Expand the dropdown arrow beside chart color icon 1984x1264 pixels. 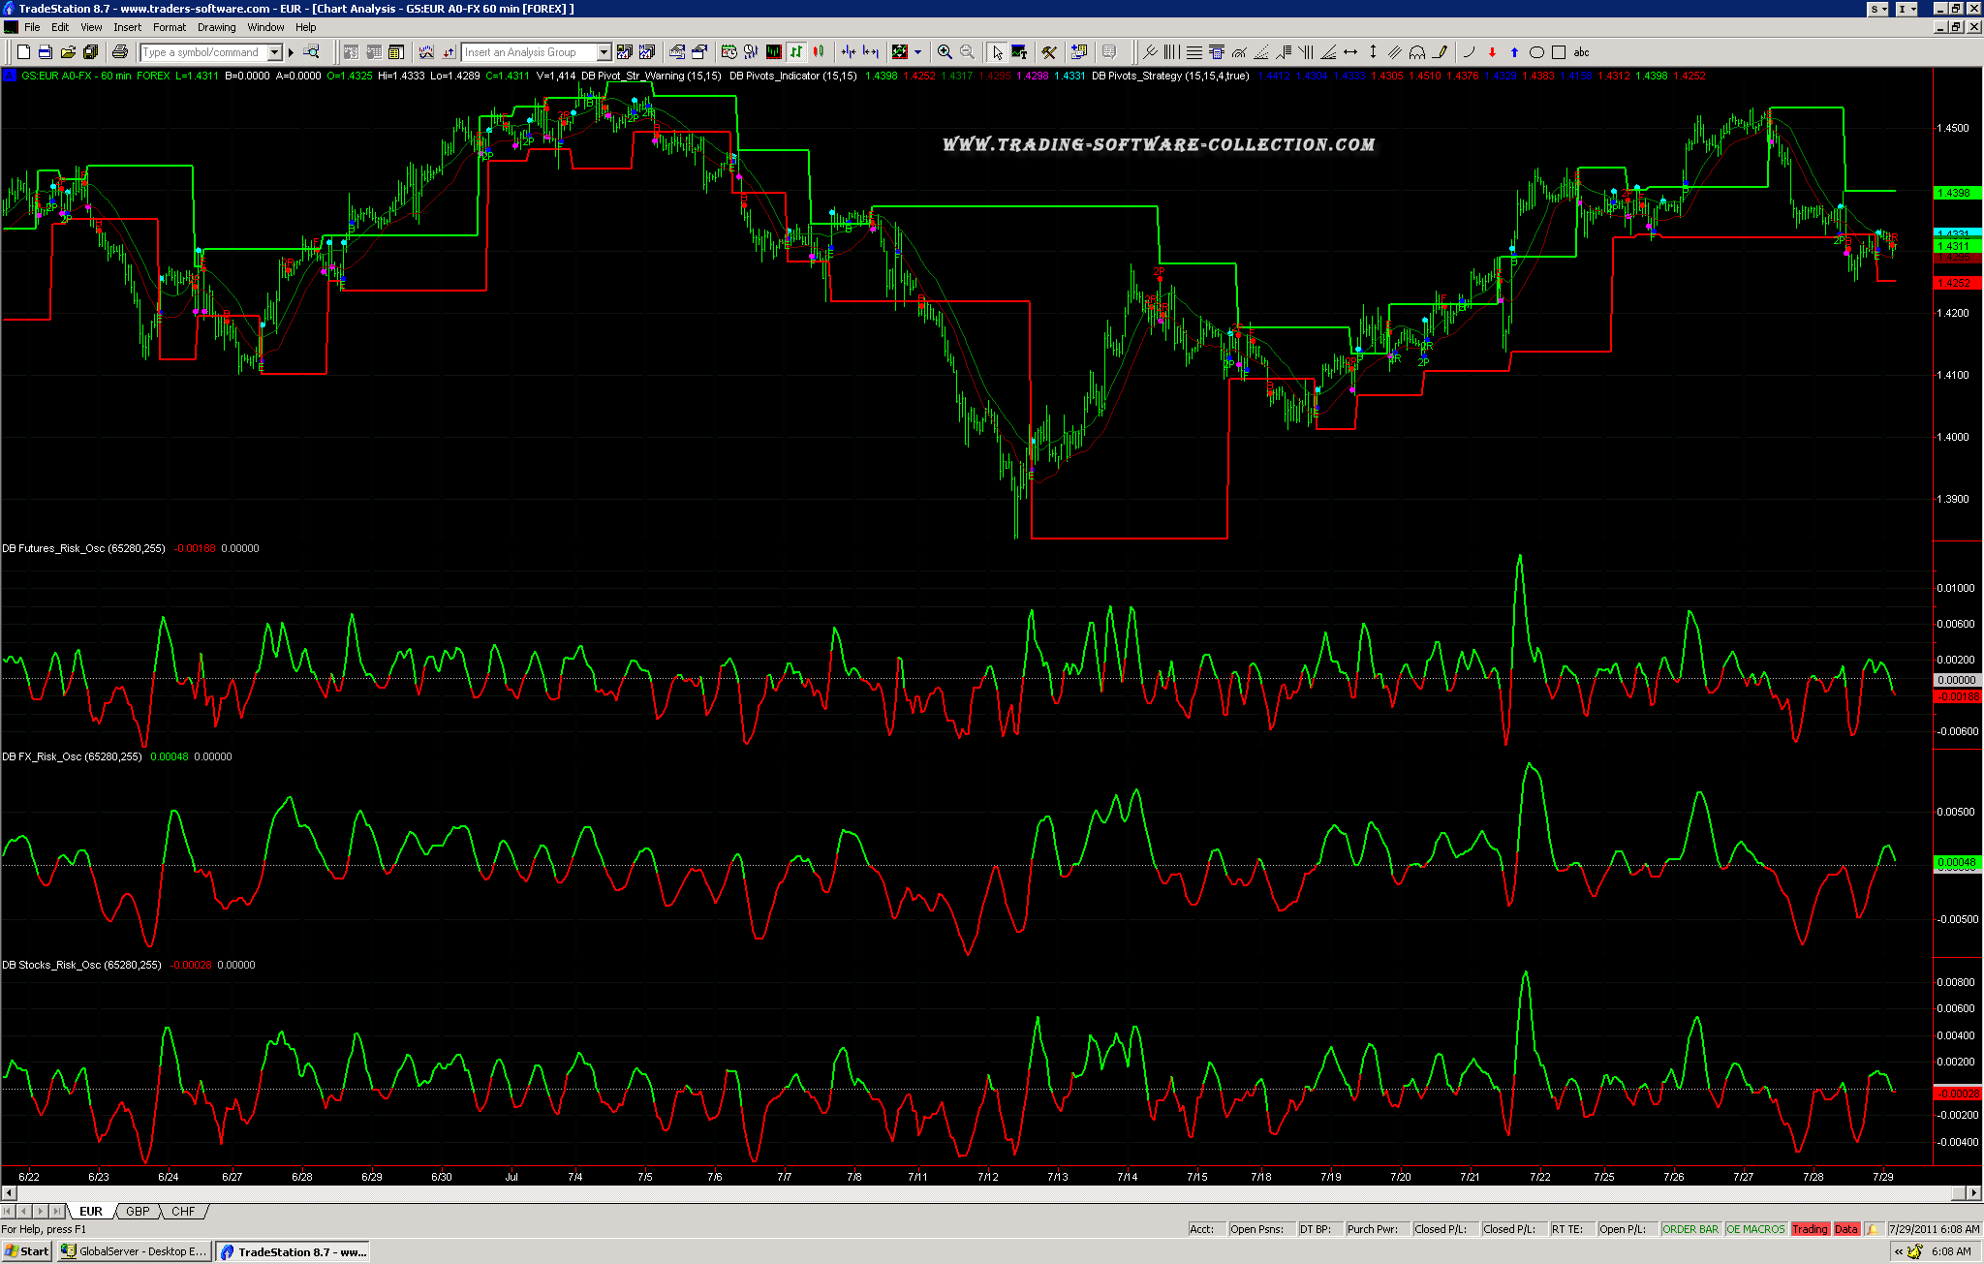(917, 52)
